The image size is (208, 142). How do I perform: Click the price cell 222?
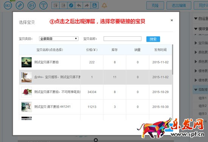(x=92, y=62)
